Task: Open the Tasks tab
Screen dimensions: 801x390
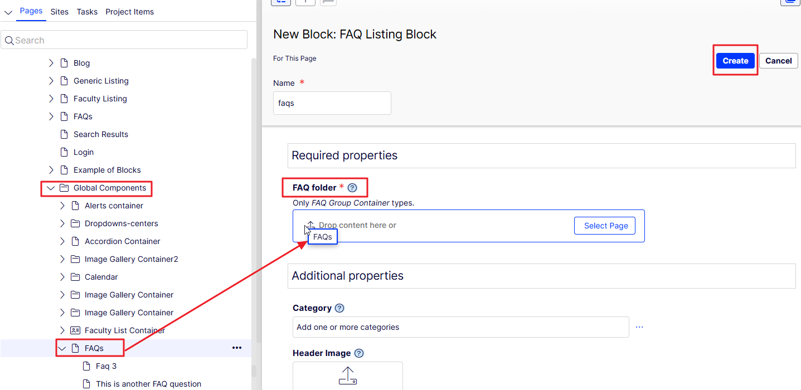Action: 87,12
